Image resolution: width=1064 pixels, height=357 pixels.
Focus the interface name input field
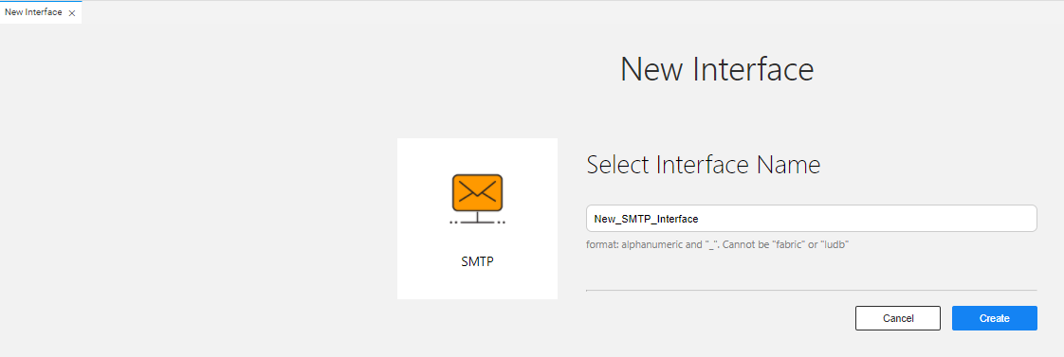[x=811, y=219]
